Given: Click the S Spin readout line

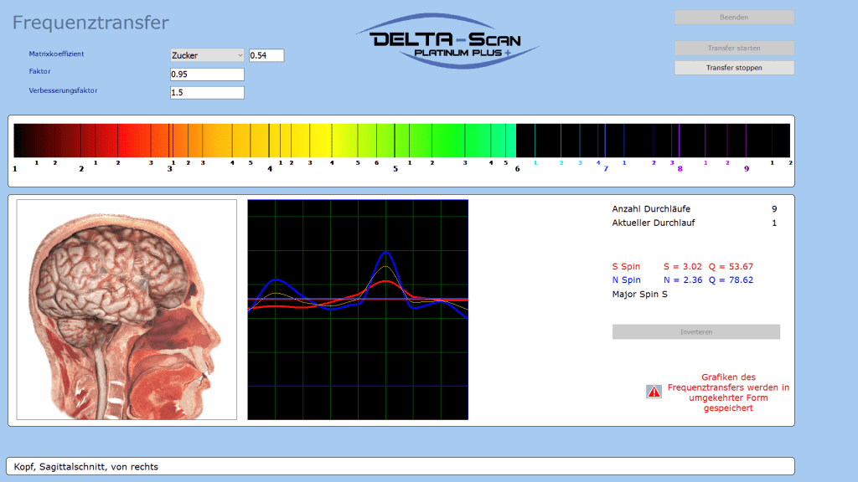Looking at the screenshot, I should (x=682, y=266).
